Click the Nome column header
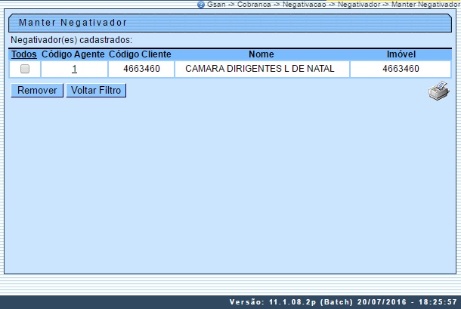 pyautogui.click(x=261, y=54)
